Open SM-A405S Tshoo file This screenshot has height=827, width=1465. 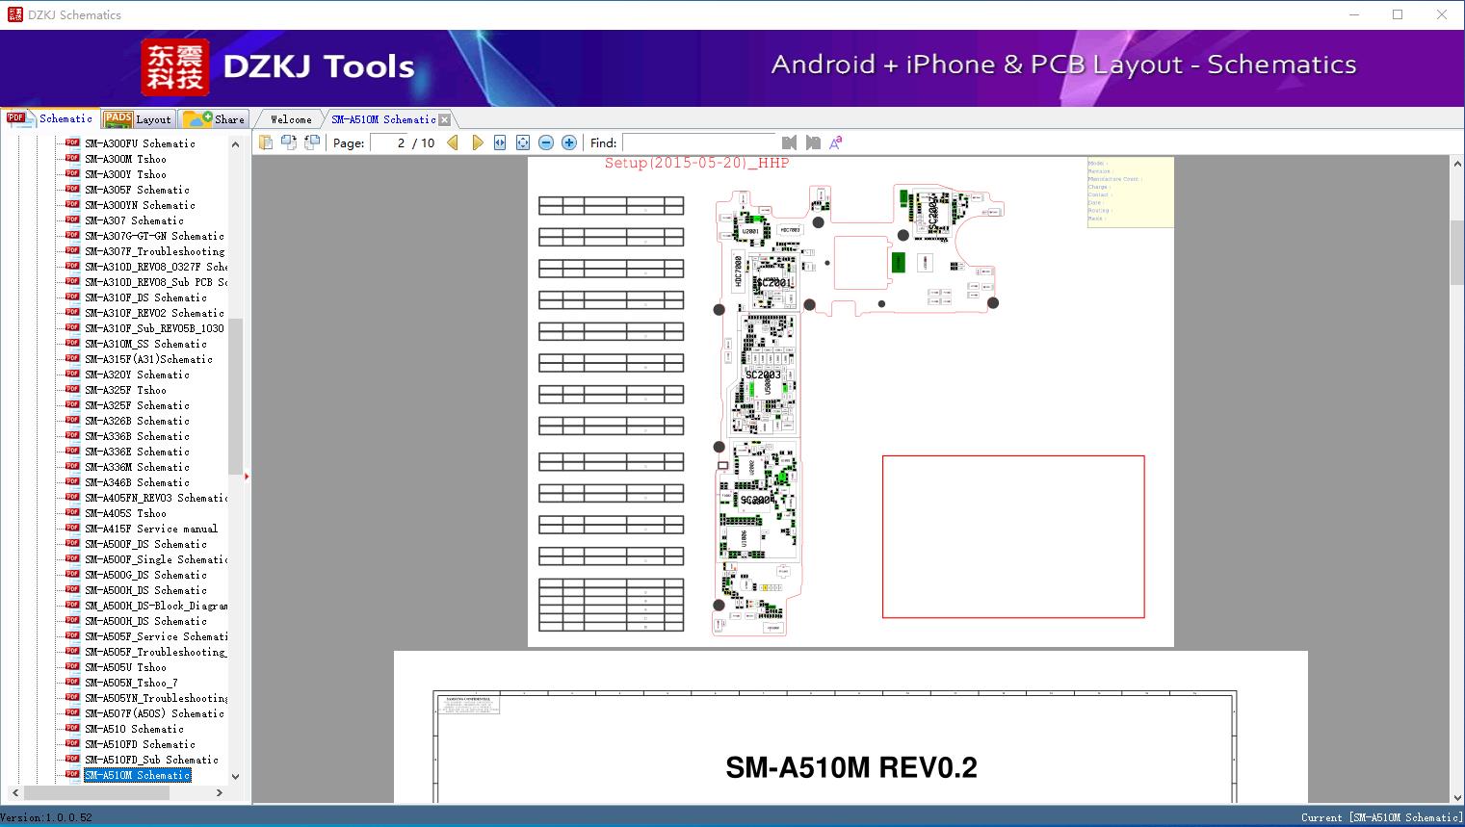[125, 513]
